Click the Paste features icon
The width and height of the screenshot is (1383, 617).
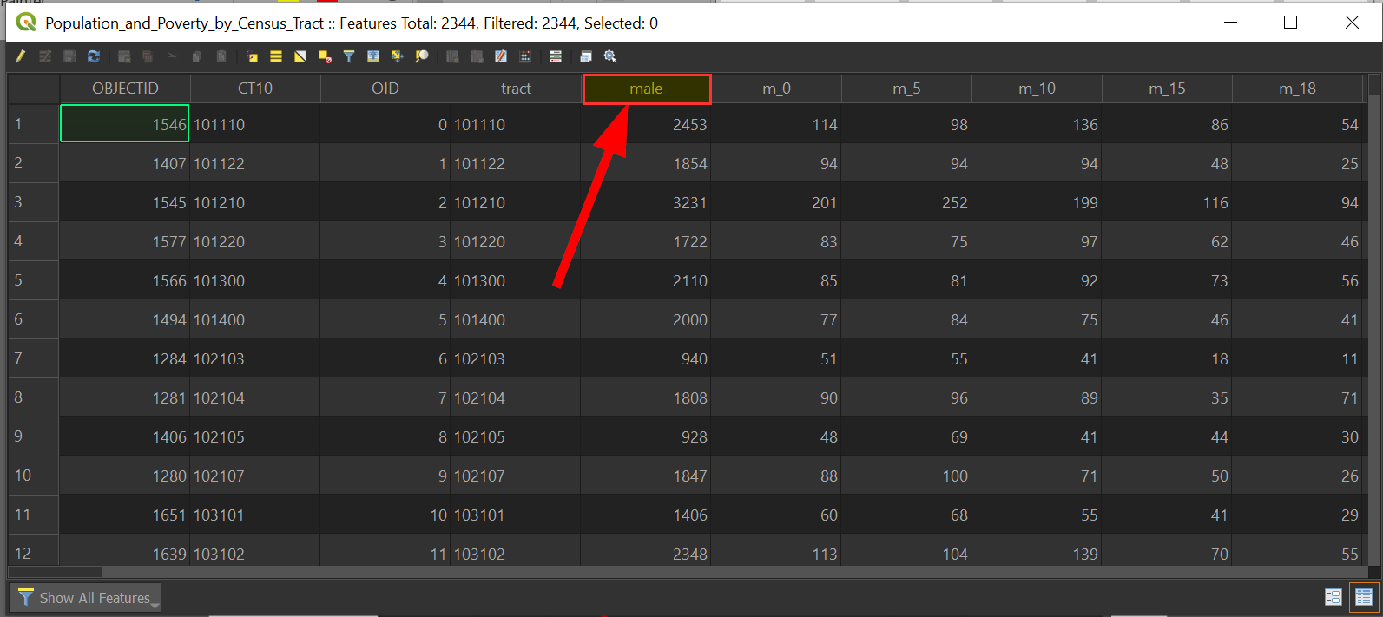coord(221,56)
